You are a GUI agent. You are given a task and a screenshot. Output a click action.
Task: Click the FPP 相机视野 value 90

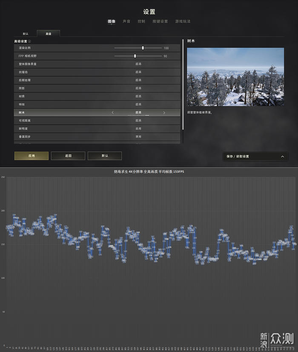coord(165,56)
